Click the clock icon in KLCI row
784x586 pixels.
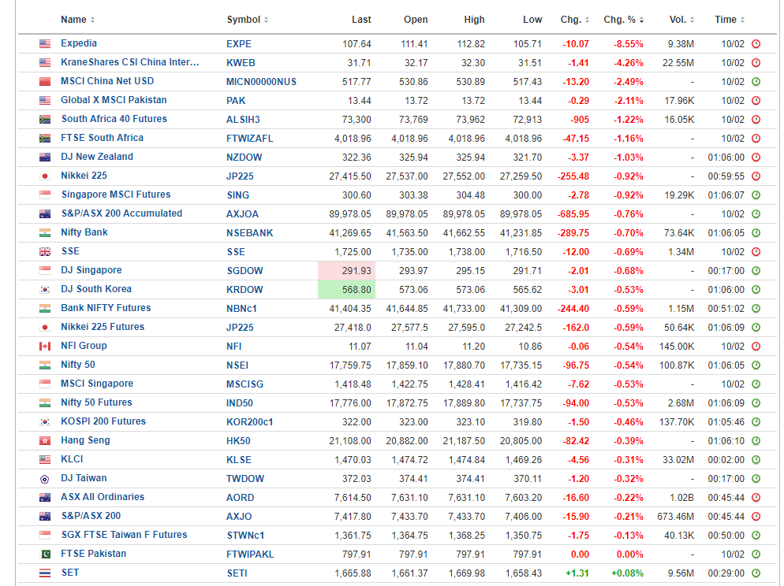tap(756, 460)
